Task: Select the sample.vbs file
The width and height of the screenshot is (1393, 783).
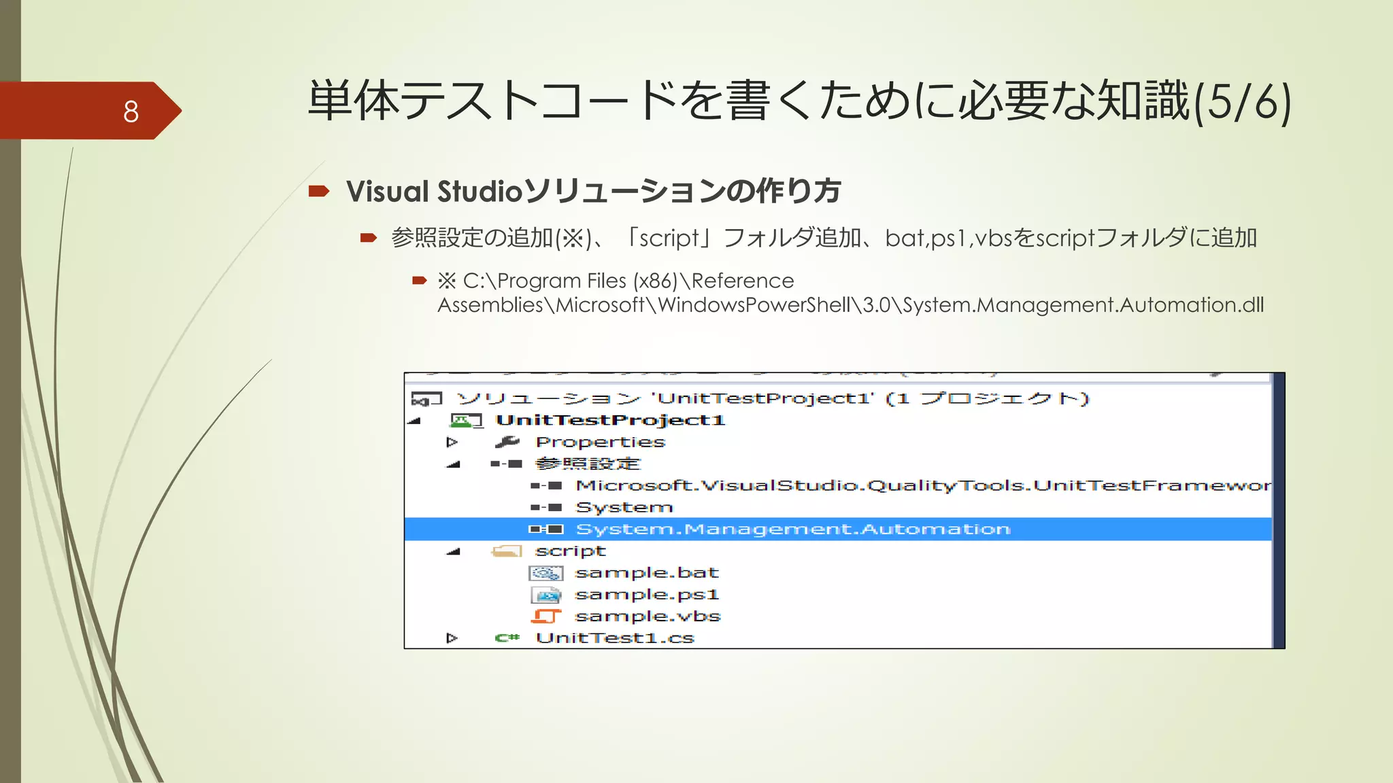Action: click(648, 616)
